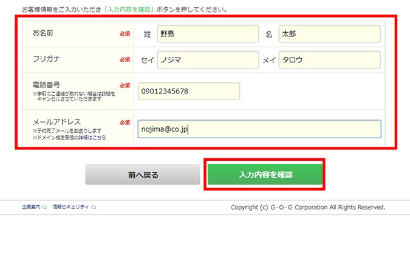Click the メールアドレス row label
The image size is (410, 256).
(x=56, y=122)
